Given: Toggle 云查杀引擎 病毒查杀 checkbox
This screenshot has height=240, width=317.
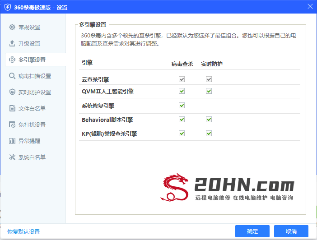Looking at the screenshot, I should point(182,79).
